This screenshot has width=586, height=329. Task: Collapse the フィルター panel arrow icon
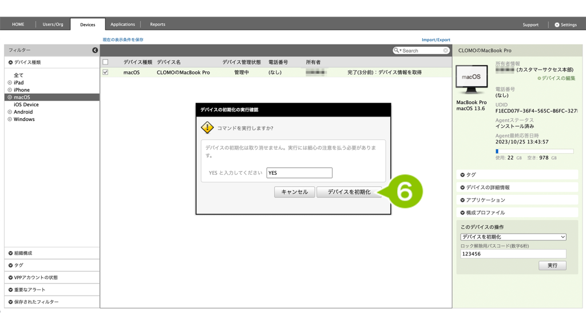click(x=95, y=50)
